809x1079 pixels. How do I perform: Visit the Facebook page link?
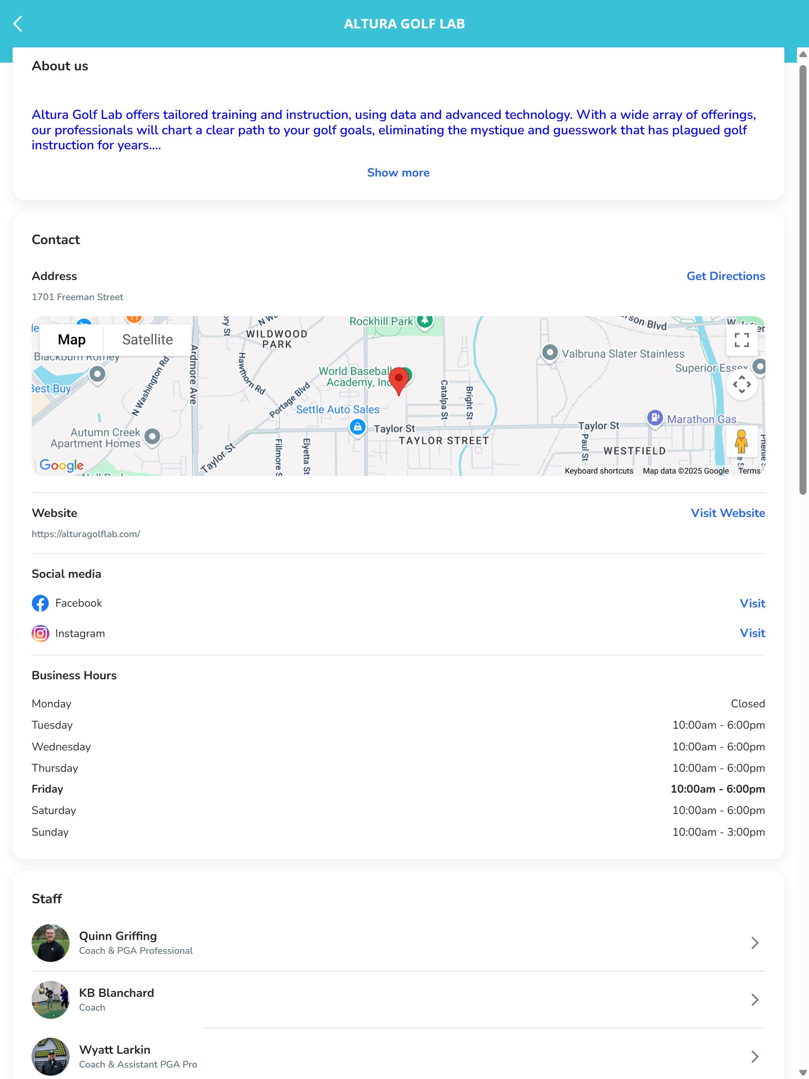752,603
